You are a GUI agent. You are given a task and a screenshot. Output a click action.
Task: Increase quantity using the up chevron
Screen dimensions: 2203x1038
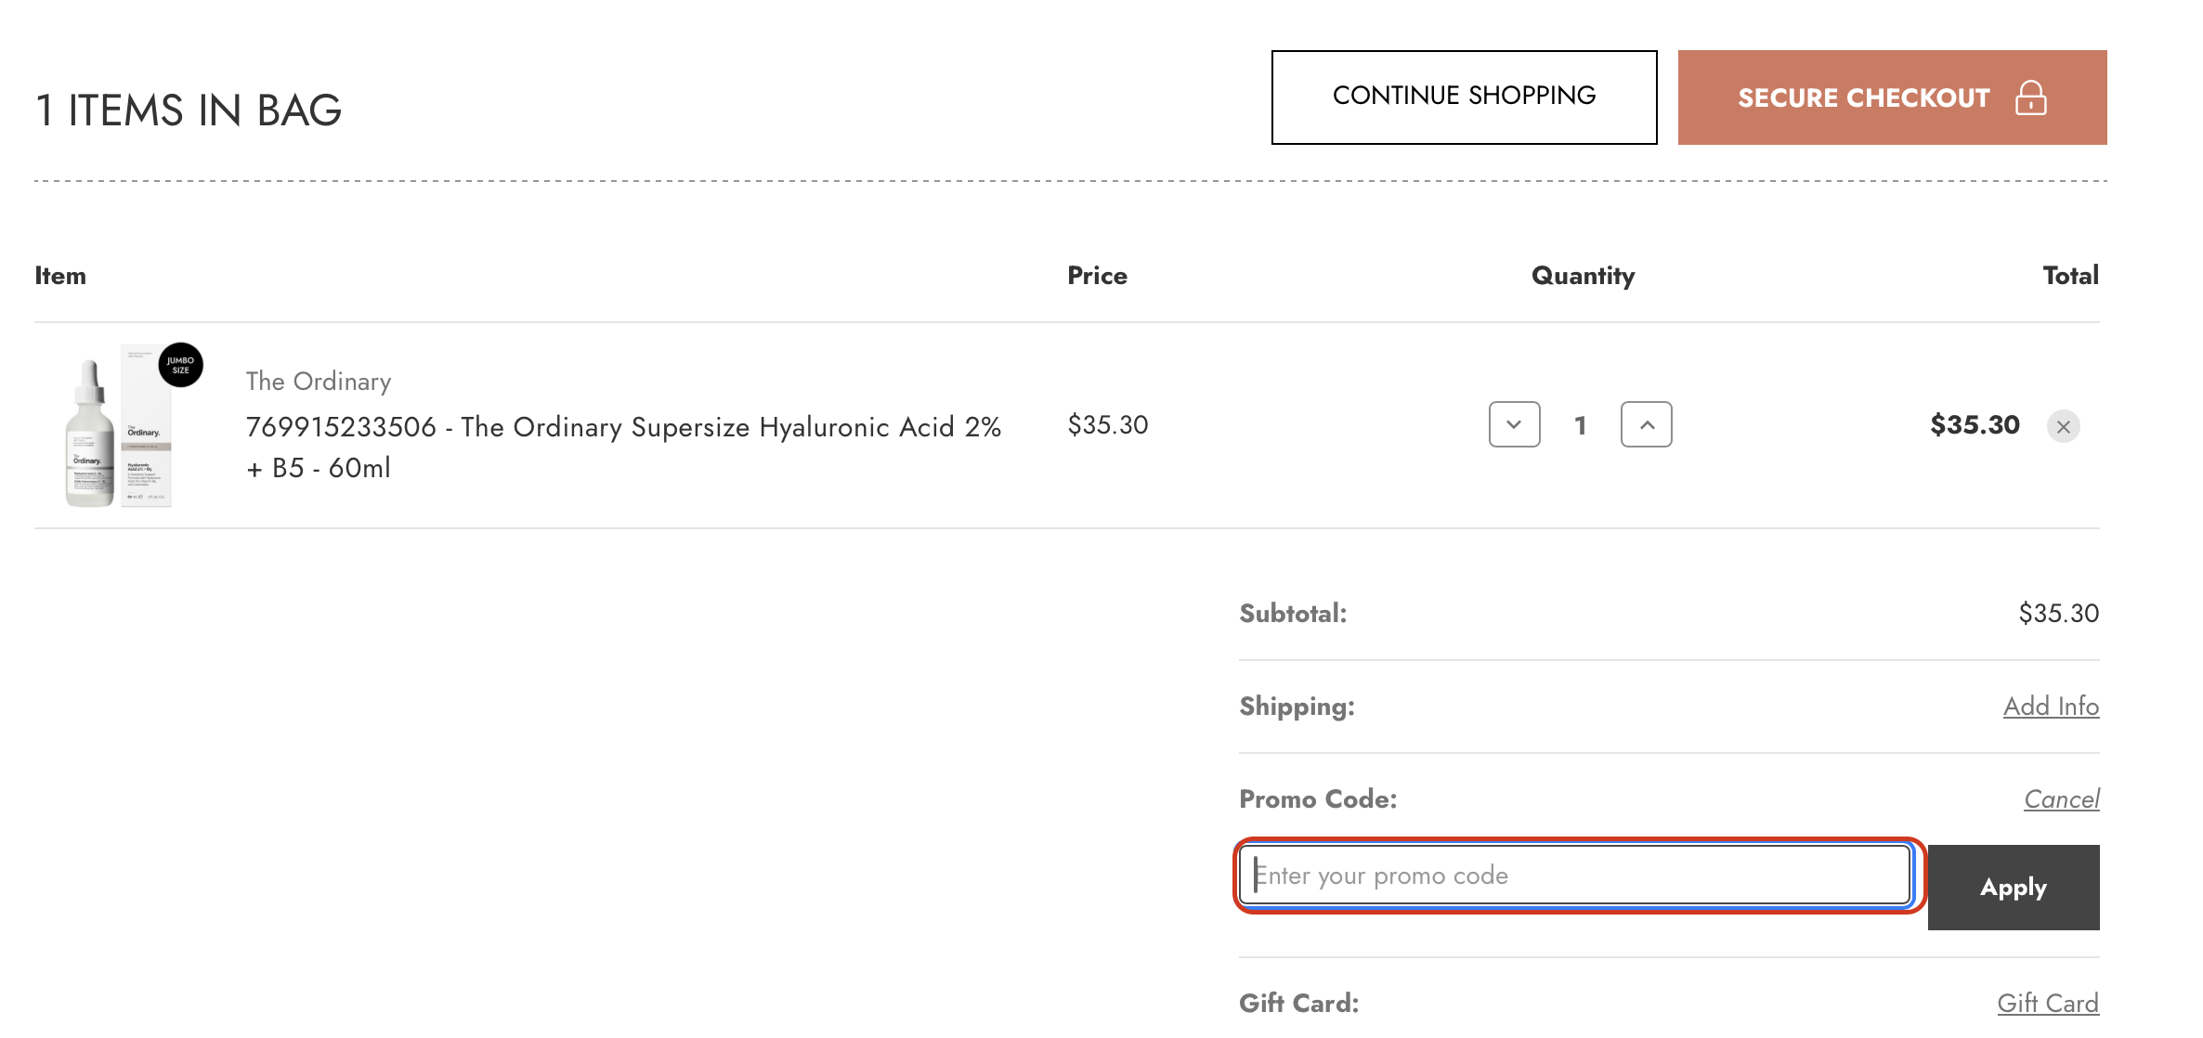tap(1646, 424)
